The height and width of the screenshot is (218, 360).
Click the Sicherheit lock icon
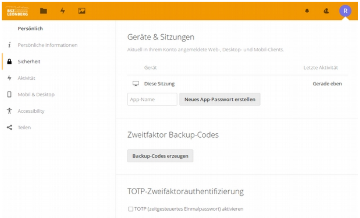pos(10,62)
